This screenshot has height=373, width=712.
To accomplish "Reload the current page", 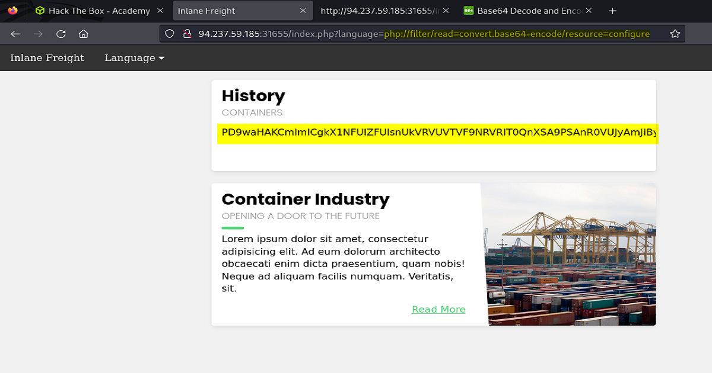I will click(x=61, y=34).
